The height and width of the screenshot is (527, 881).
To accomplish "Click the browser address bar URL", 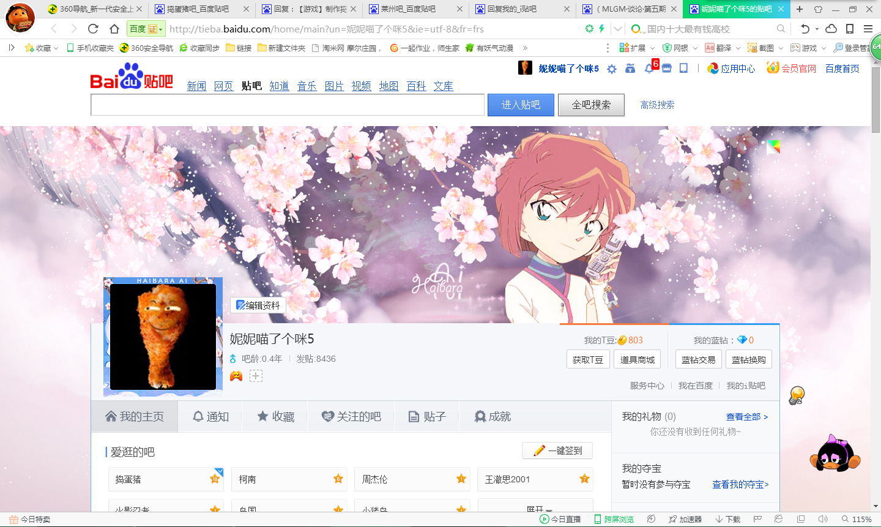I will (x=326, y=29).
